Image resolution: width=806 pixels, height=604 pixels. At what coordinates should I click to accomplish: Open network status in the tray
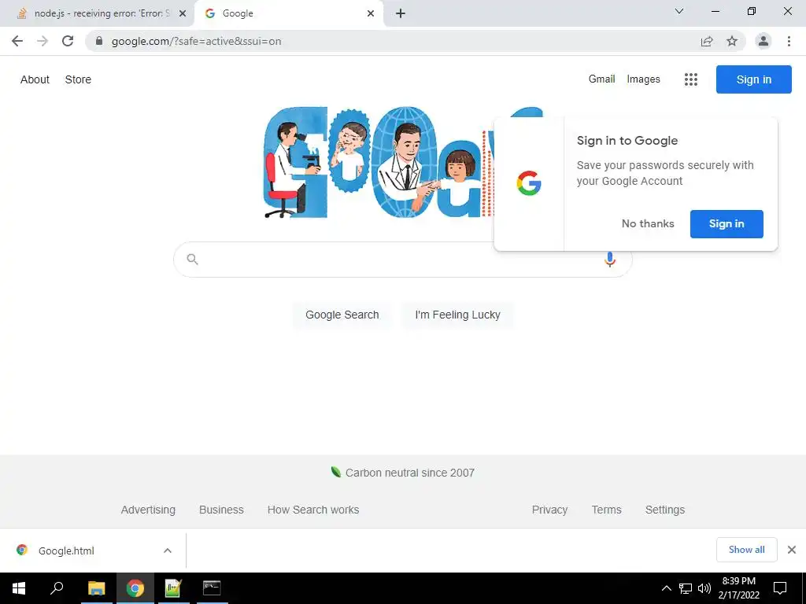pos(686,588)
